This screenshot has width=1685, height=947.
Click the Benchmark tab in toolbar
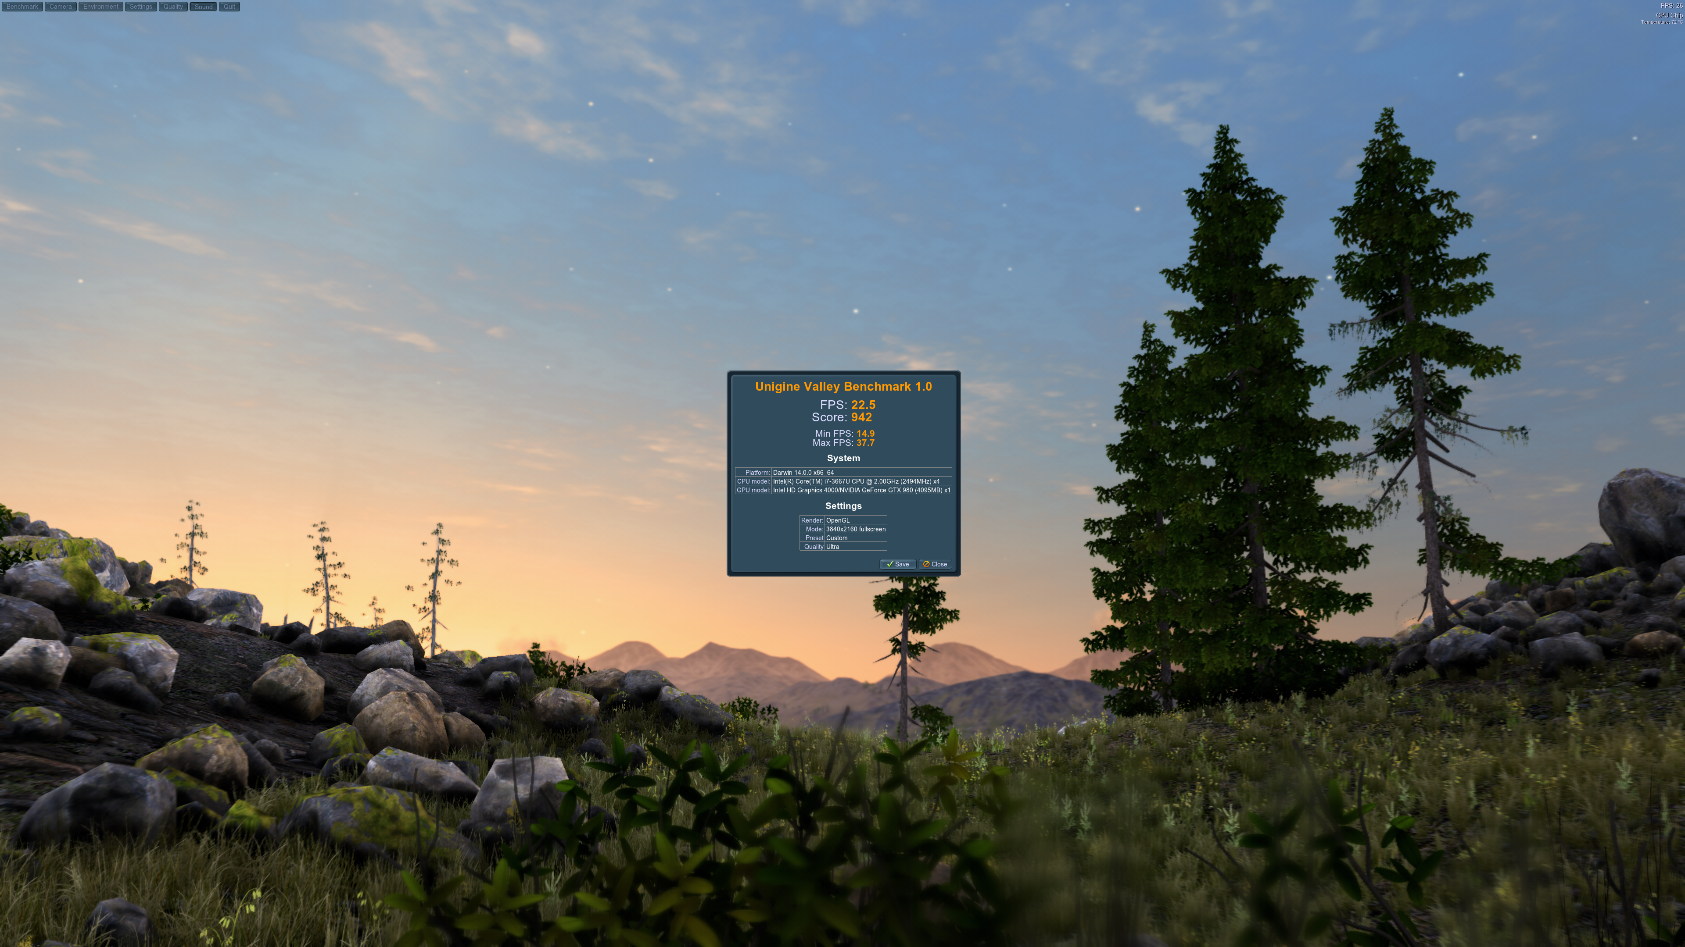pos(22,6)
